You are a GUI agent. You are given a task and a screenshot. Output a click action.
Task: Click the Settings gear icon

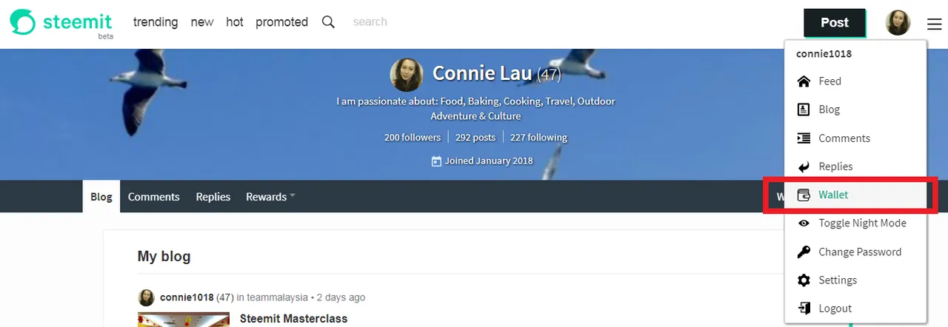804,280
